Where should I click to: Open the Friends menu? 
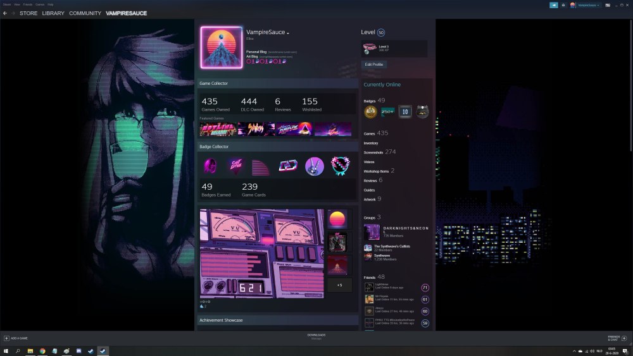[28, 4]
